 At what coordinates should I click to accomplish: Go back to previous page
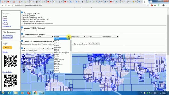(2, 6)
